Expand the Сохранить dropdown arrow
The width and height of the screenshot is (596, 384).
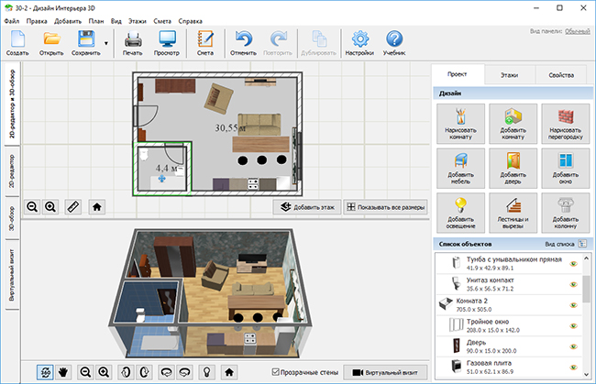(x=106, y=43)
